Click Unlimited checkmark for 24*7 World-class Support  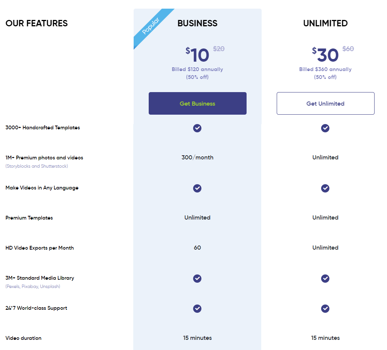pyautogui.click(x=325, y=309)
